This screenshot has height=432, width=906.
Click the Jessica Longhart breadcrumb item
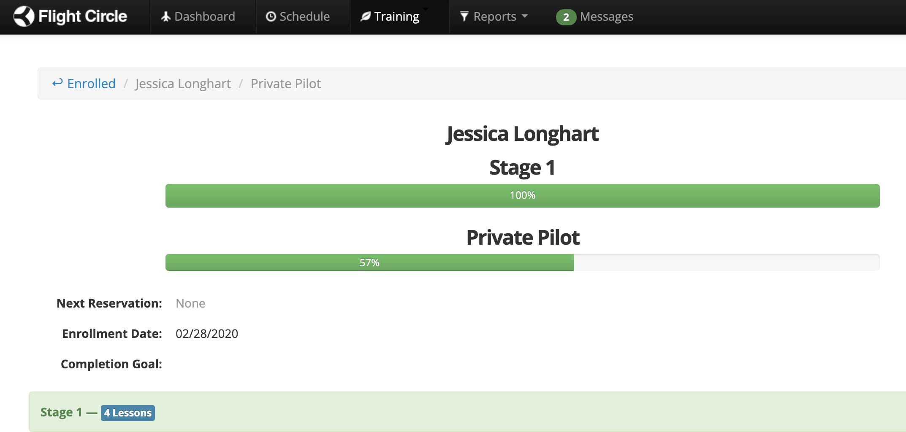183,84
